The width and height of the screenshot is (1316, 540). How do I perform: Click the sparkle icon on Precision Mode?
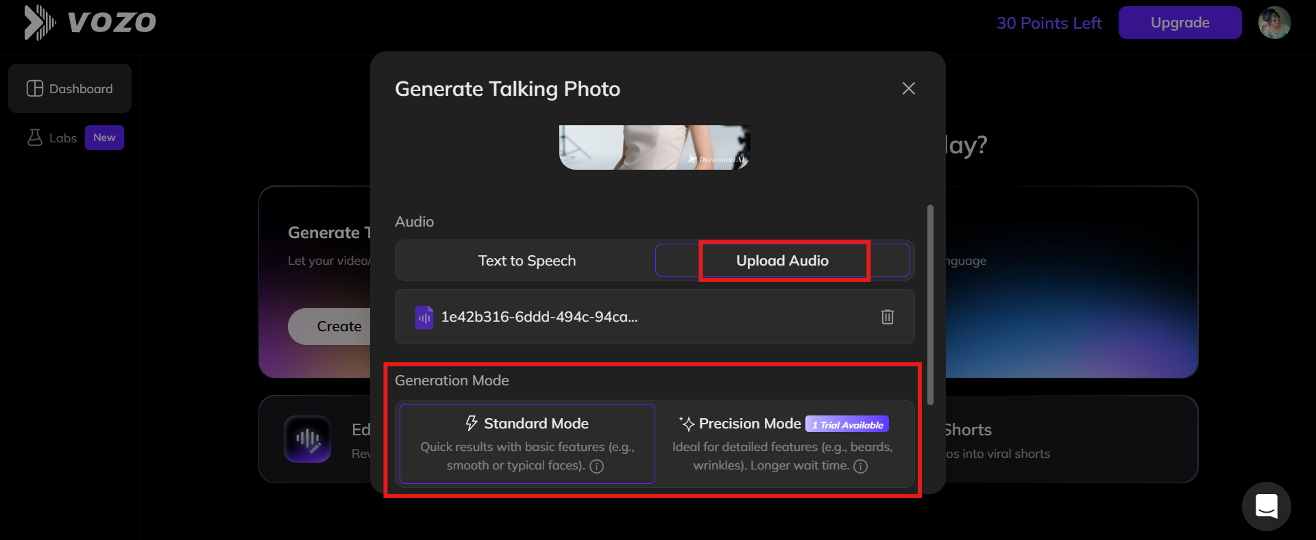pyautogui.click(x=686, y=423)
